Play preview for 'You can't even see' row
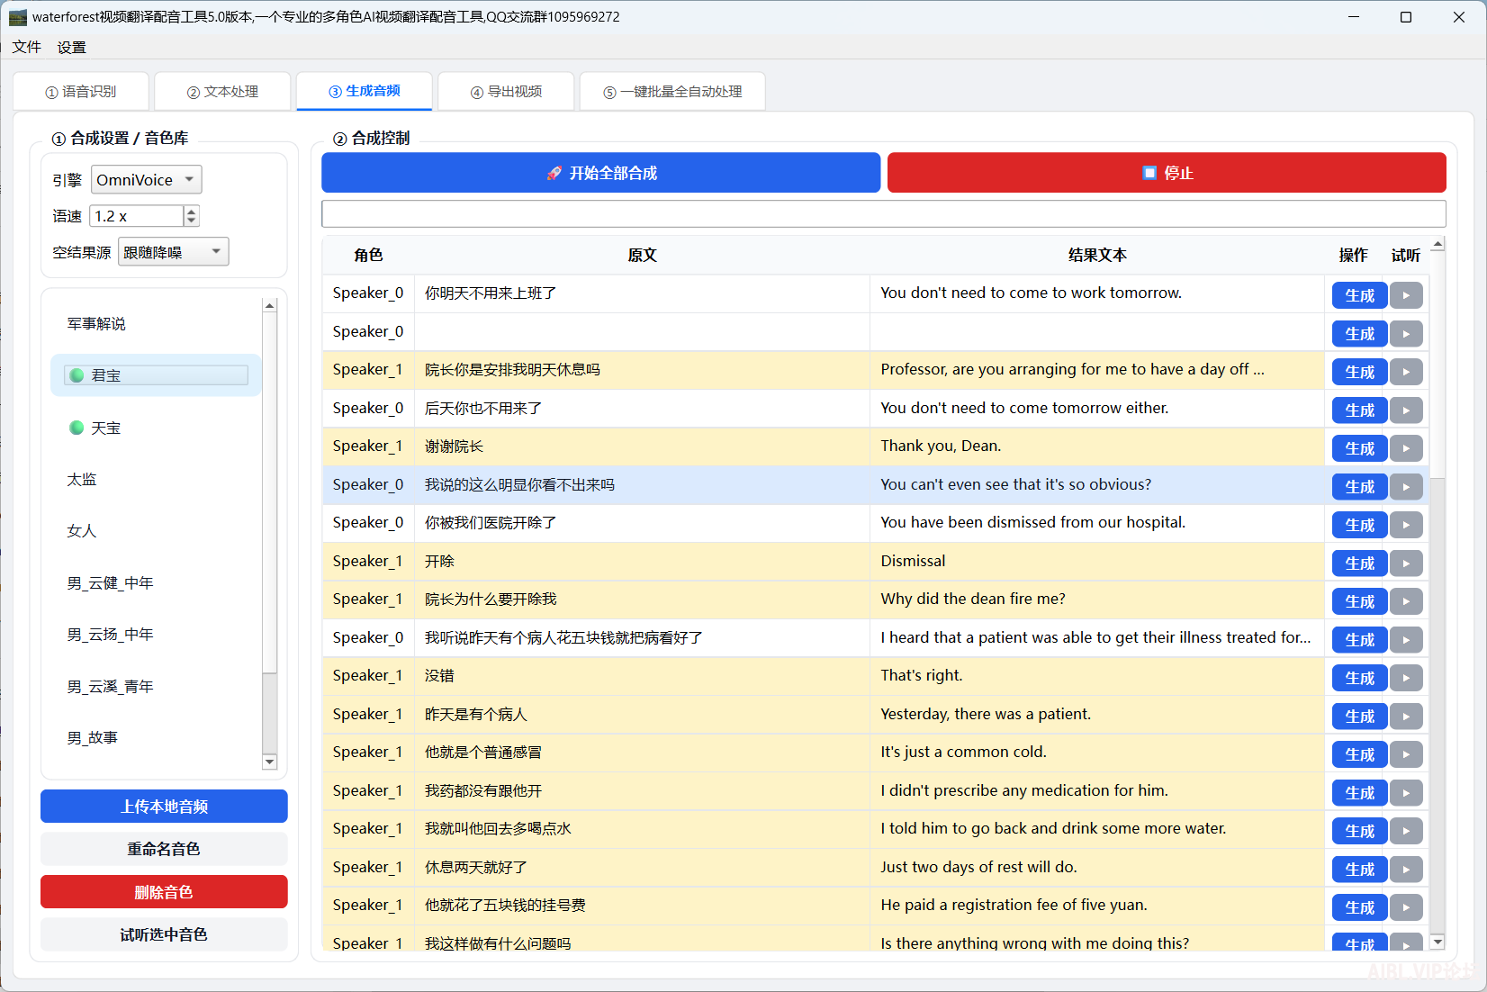This screenshot has height=992, width=1487. [x=1405, y=487]
